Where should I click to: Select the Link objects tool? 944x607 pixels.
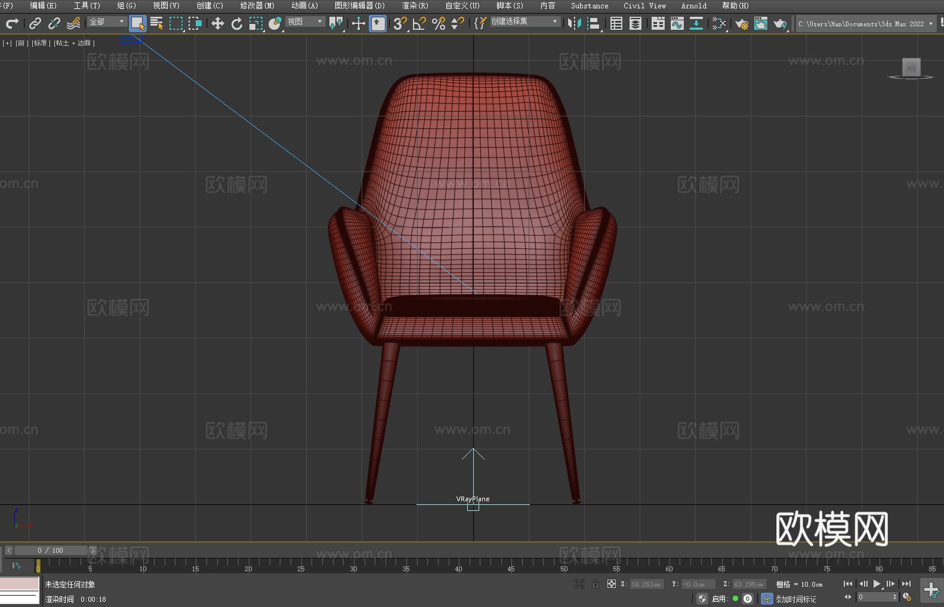35,23
